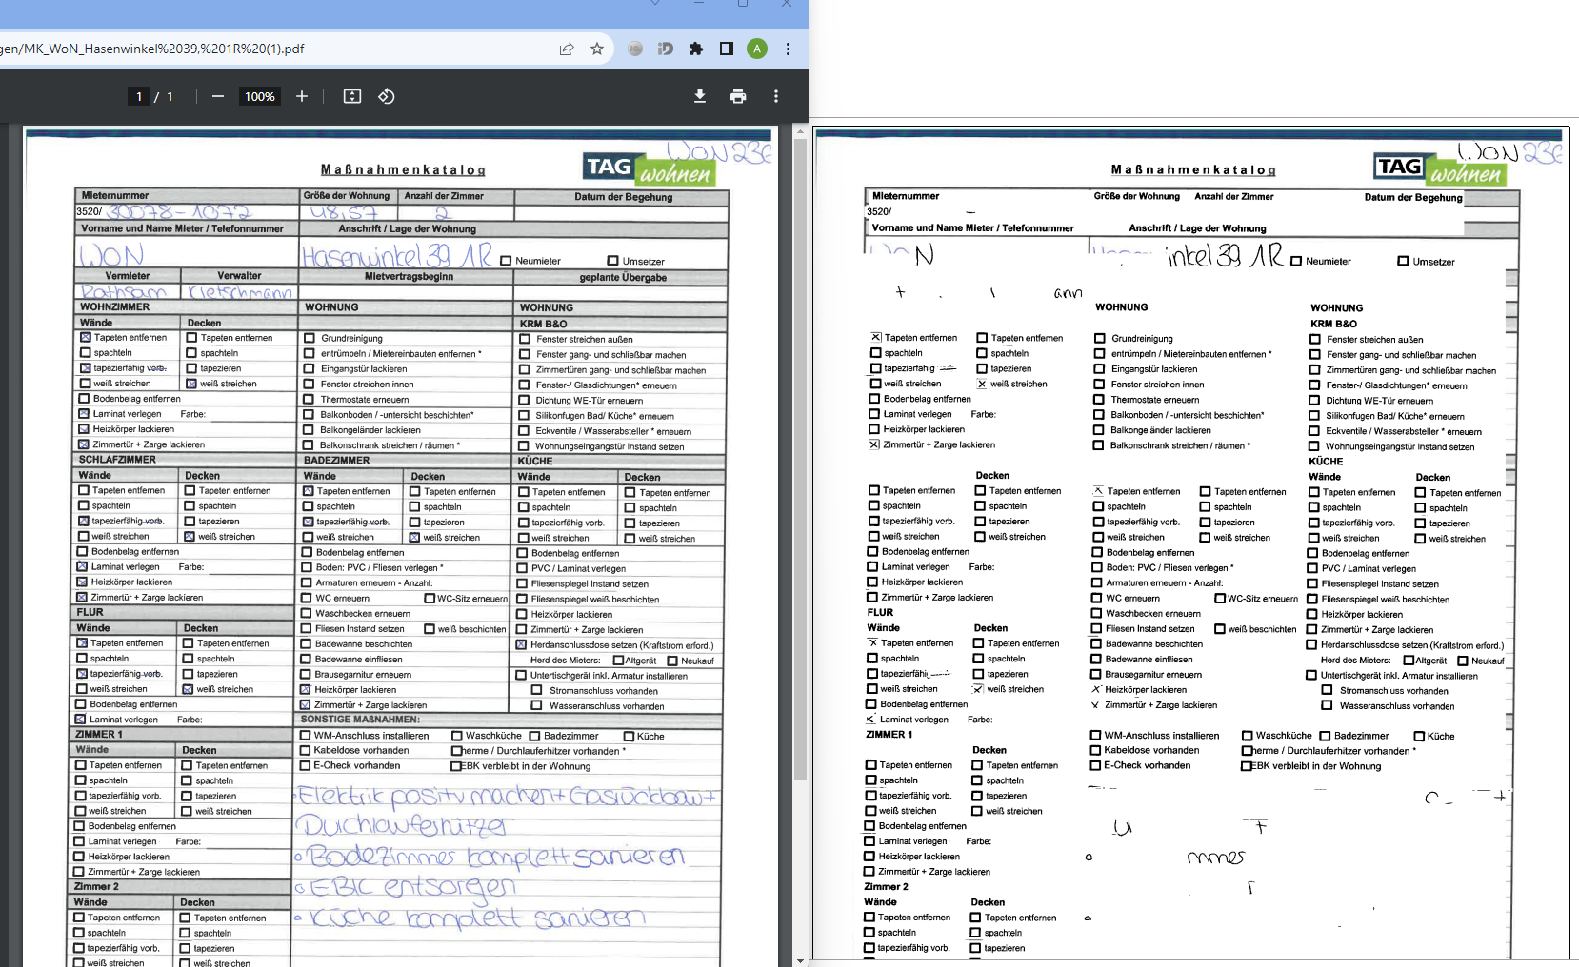Click the grey round extension icon
This screenshot has height=967, width=1579.
tap(635, 49)
